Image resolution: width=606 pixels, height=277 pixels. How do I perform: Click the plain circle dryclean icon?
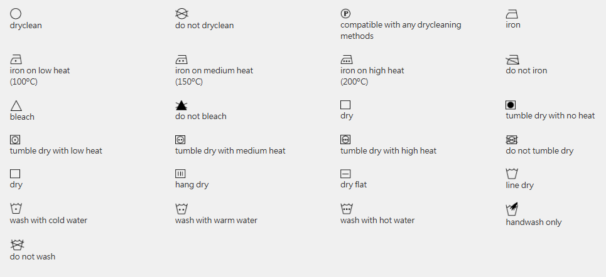click(x=16, y=13)
